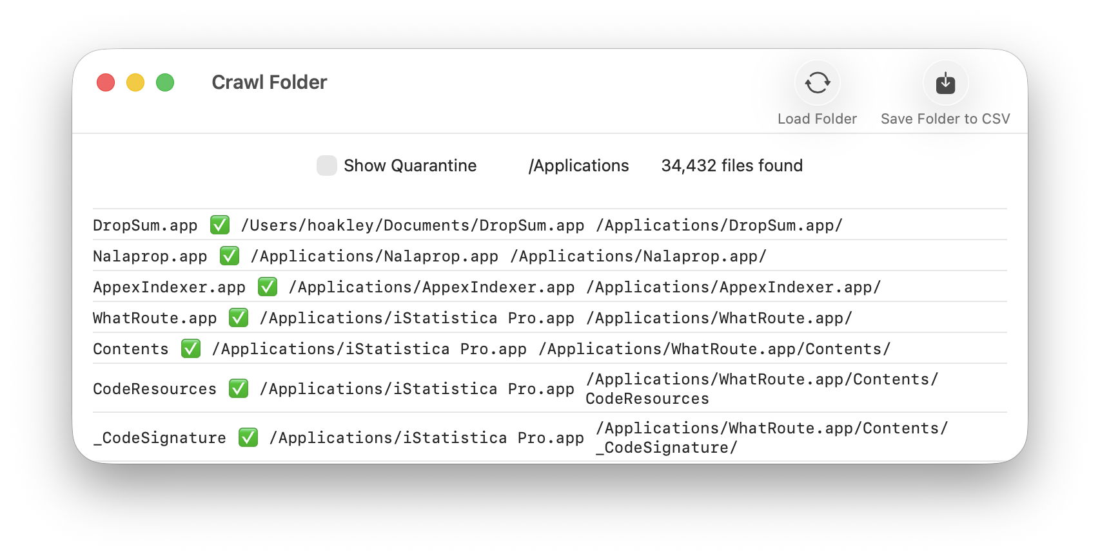This screenshot has height=559, width=1100.
Task: Enable the Show Quarantine checkbox
Action: tap(327, 166)
